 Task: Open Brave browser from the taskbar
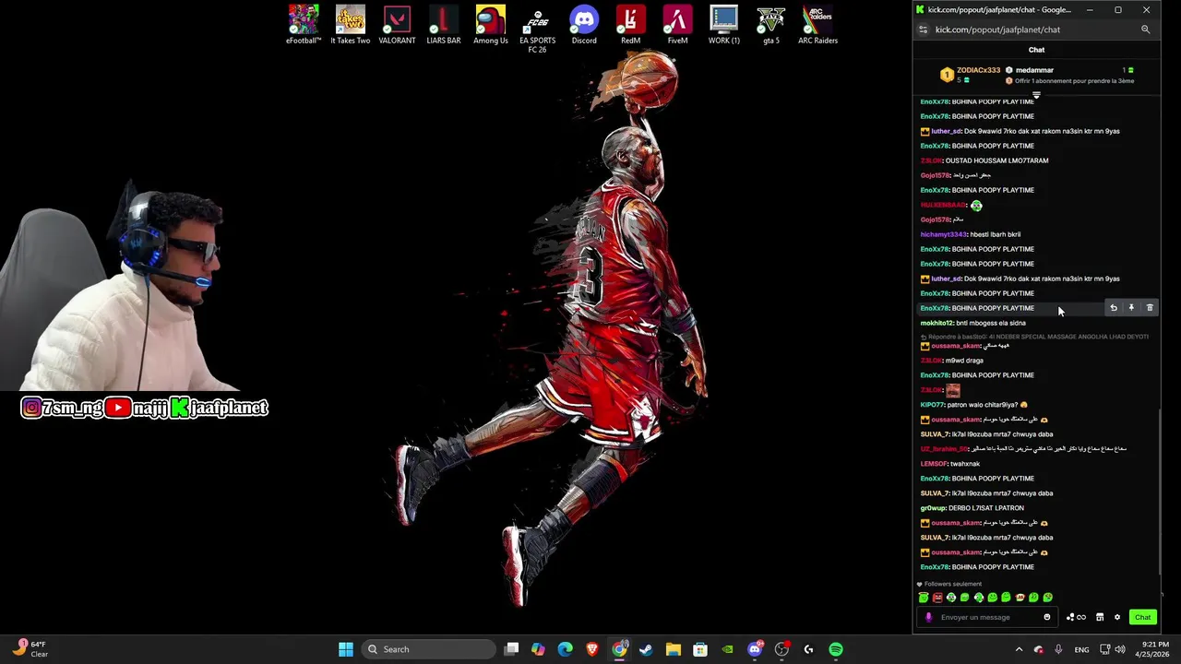coord(592,649)
